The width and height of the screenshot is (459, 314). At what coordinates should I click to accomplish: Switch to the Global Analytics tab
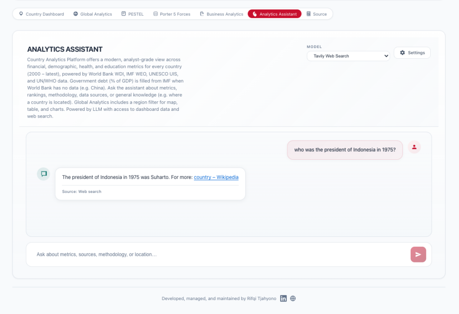click(96, 14)
